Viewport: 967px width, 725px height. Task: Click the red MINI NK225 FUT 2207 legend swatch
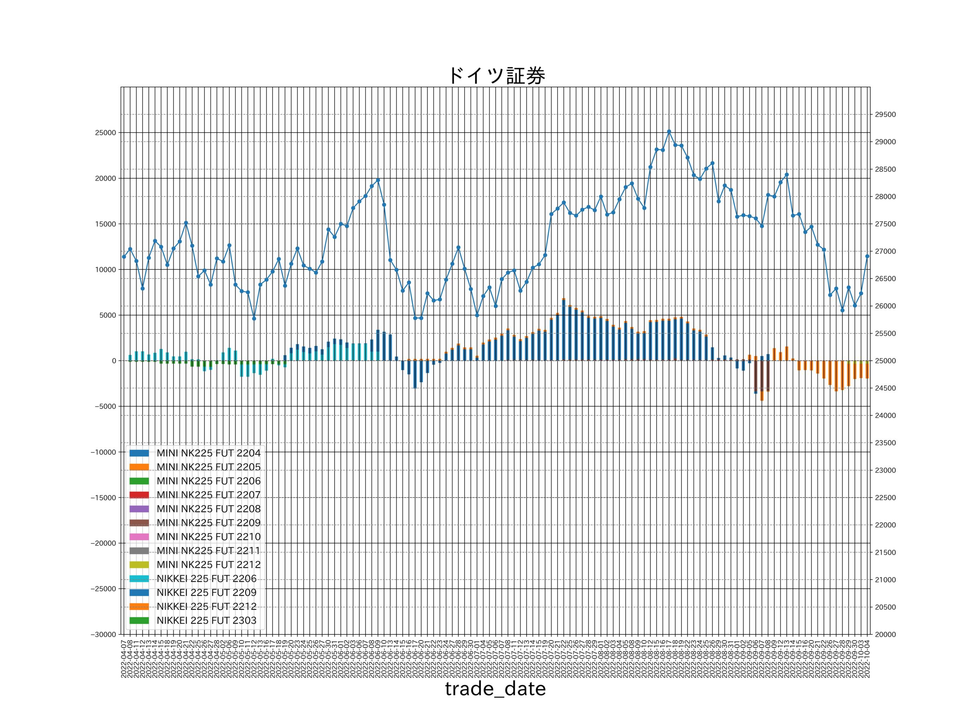(139, 495)
